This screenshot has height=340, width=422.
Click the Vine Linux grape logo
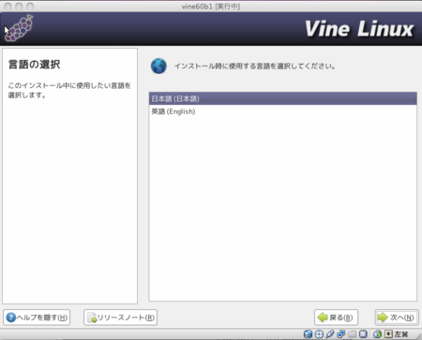(20, 28)
